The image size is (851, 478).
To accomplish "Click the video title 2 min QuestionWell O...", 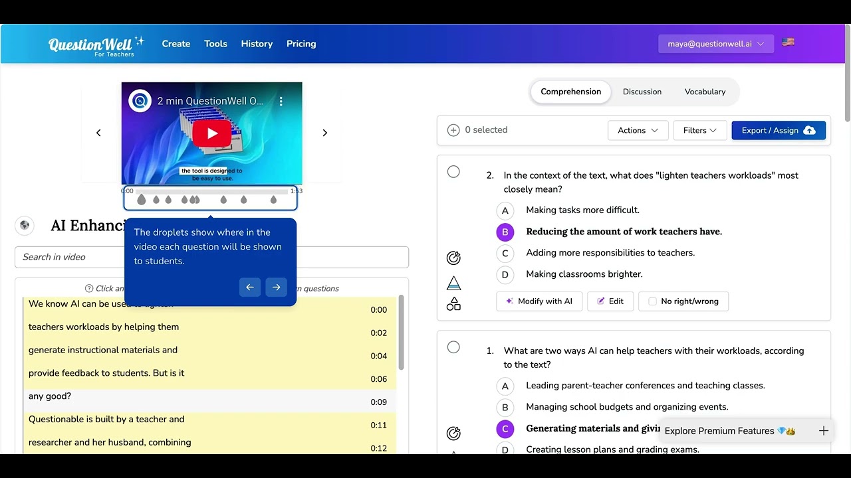I will [210, 101].
